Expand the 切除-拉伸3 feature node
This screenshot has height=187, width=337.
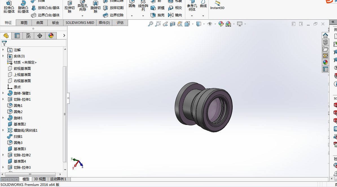[x=3, y=167]
